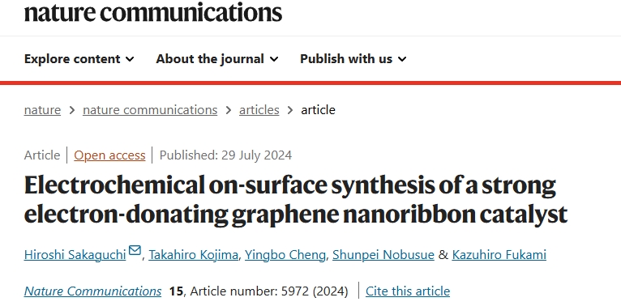
Task: Expand the Publish with us menu
Action: (353, 59)
